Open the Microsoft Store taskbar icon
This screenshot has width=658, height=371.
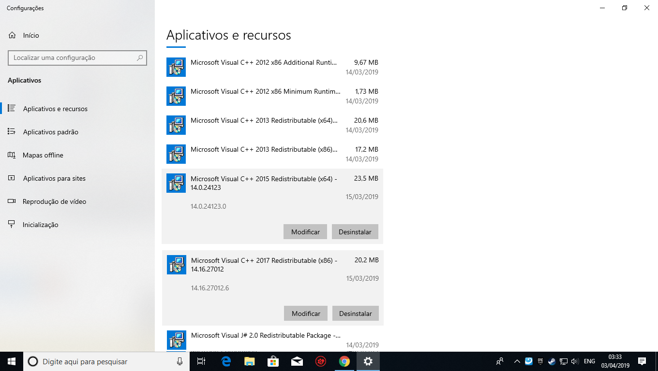pos(273,361)
